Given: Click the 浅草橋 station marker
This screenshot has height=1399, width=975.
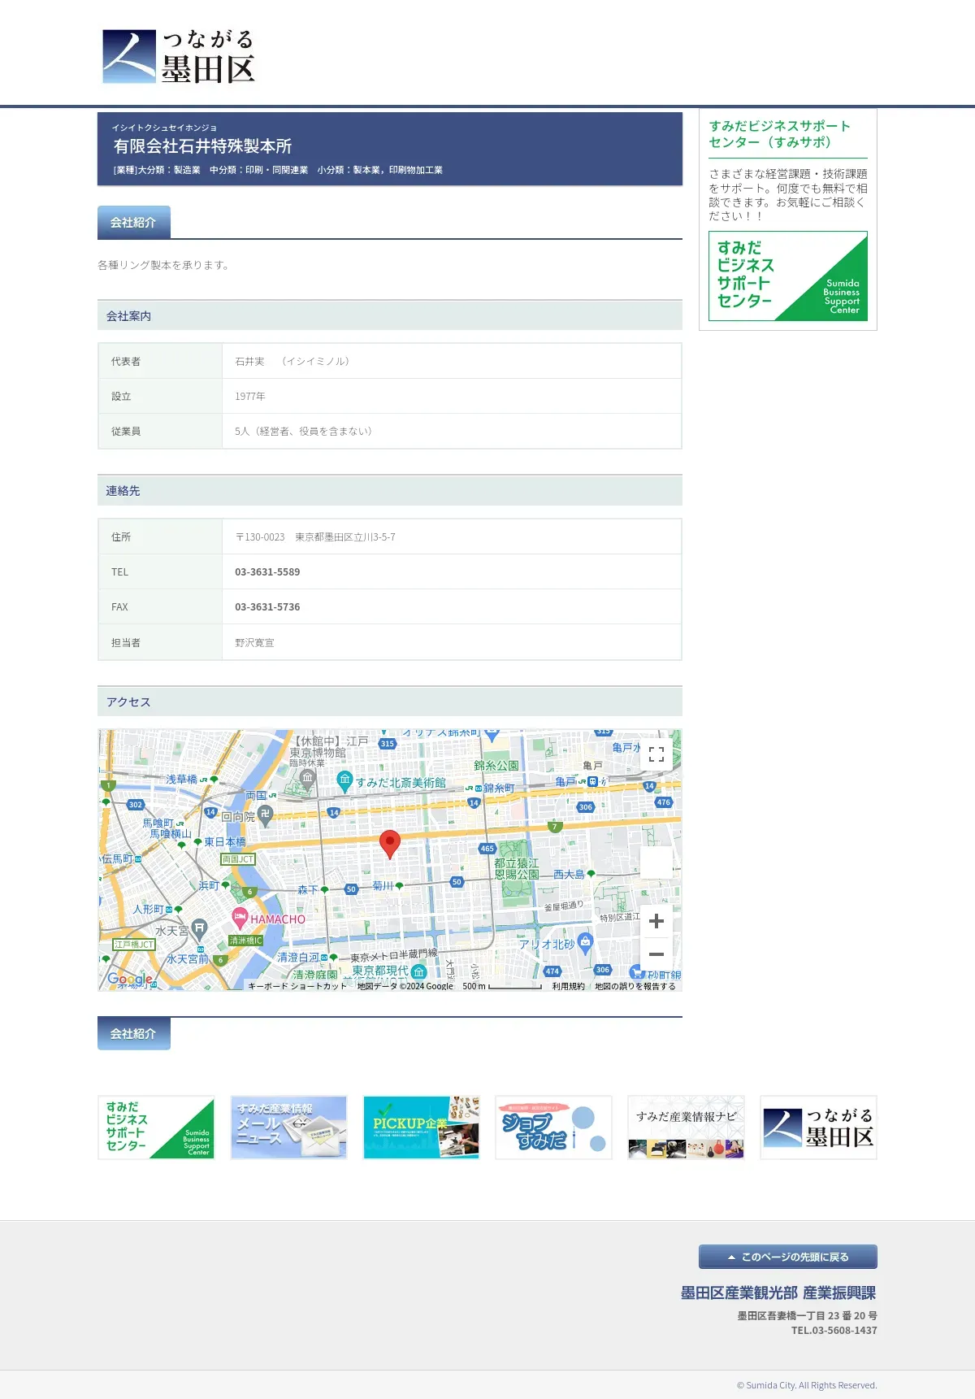Looking at the screenshot, I should (214, 779).
